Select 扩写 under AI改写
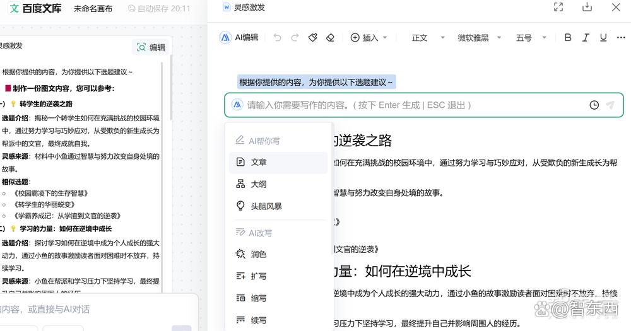This screenshot has width=631, height=331. 278,276
